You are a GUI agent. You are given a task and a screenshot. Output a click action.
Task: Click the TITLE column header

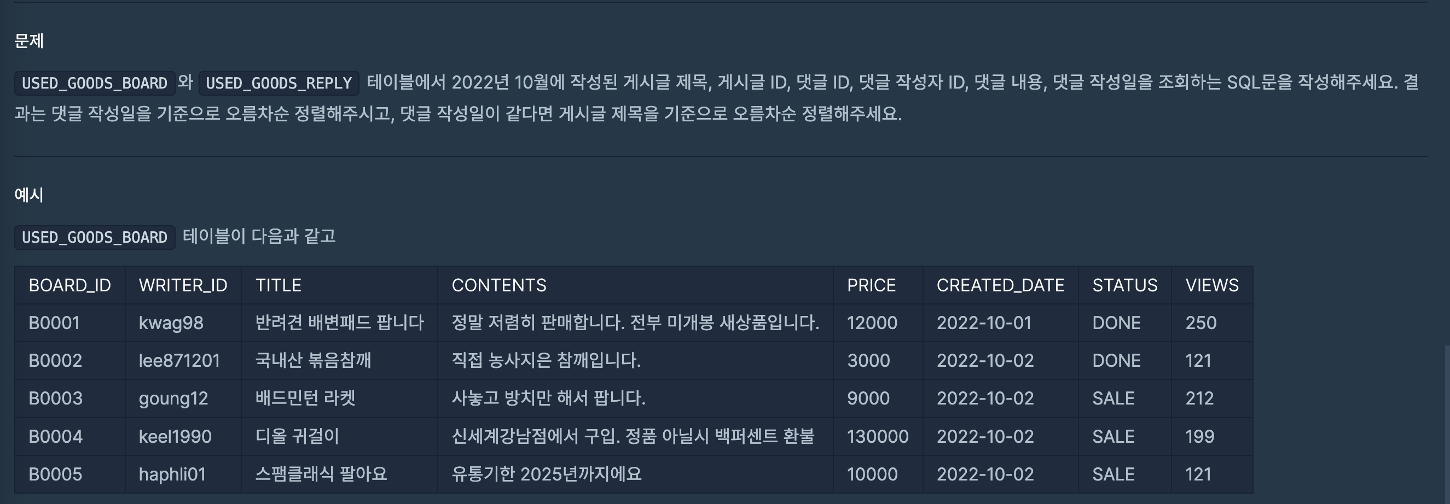click(x=278, y=285)
